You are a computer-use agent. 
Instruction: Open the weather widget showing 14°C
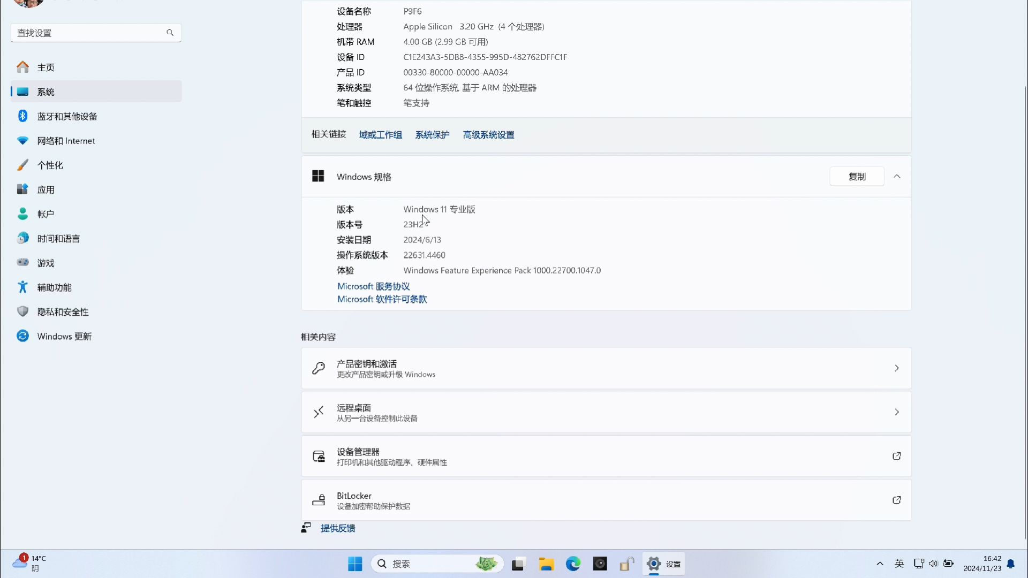[x=30, y=563]
